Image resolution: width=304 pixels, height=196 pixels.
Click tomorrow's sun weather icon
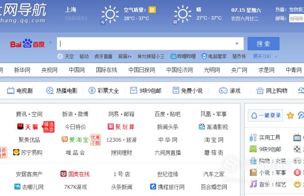182,14
